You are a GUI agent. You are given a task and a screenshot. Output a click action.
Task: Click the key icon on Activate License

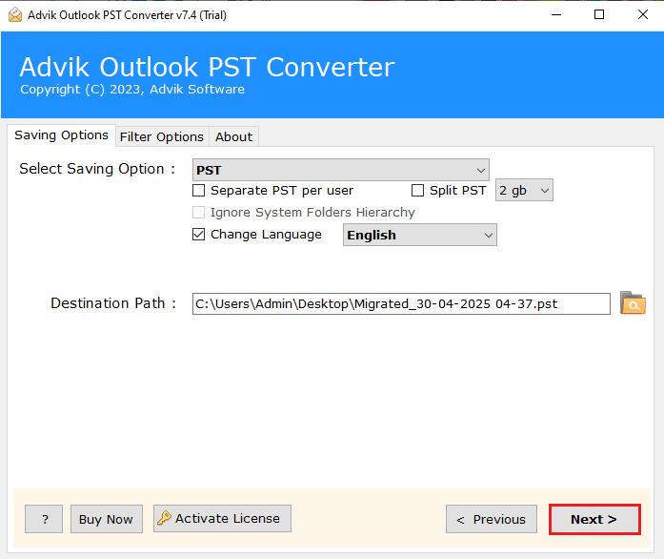[164, 518]
